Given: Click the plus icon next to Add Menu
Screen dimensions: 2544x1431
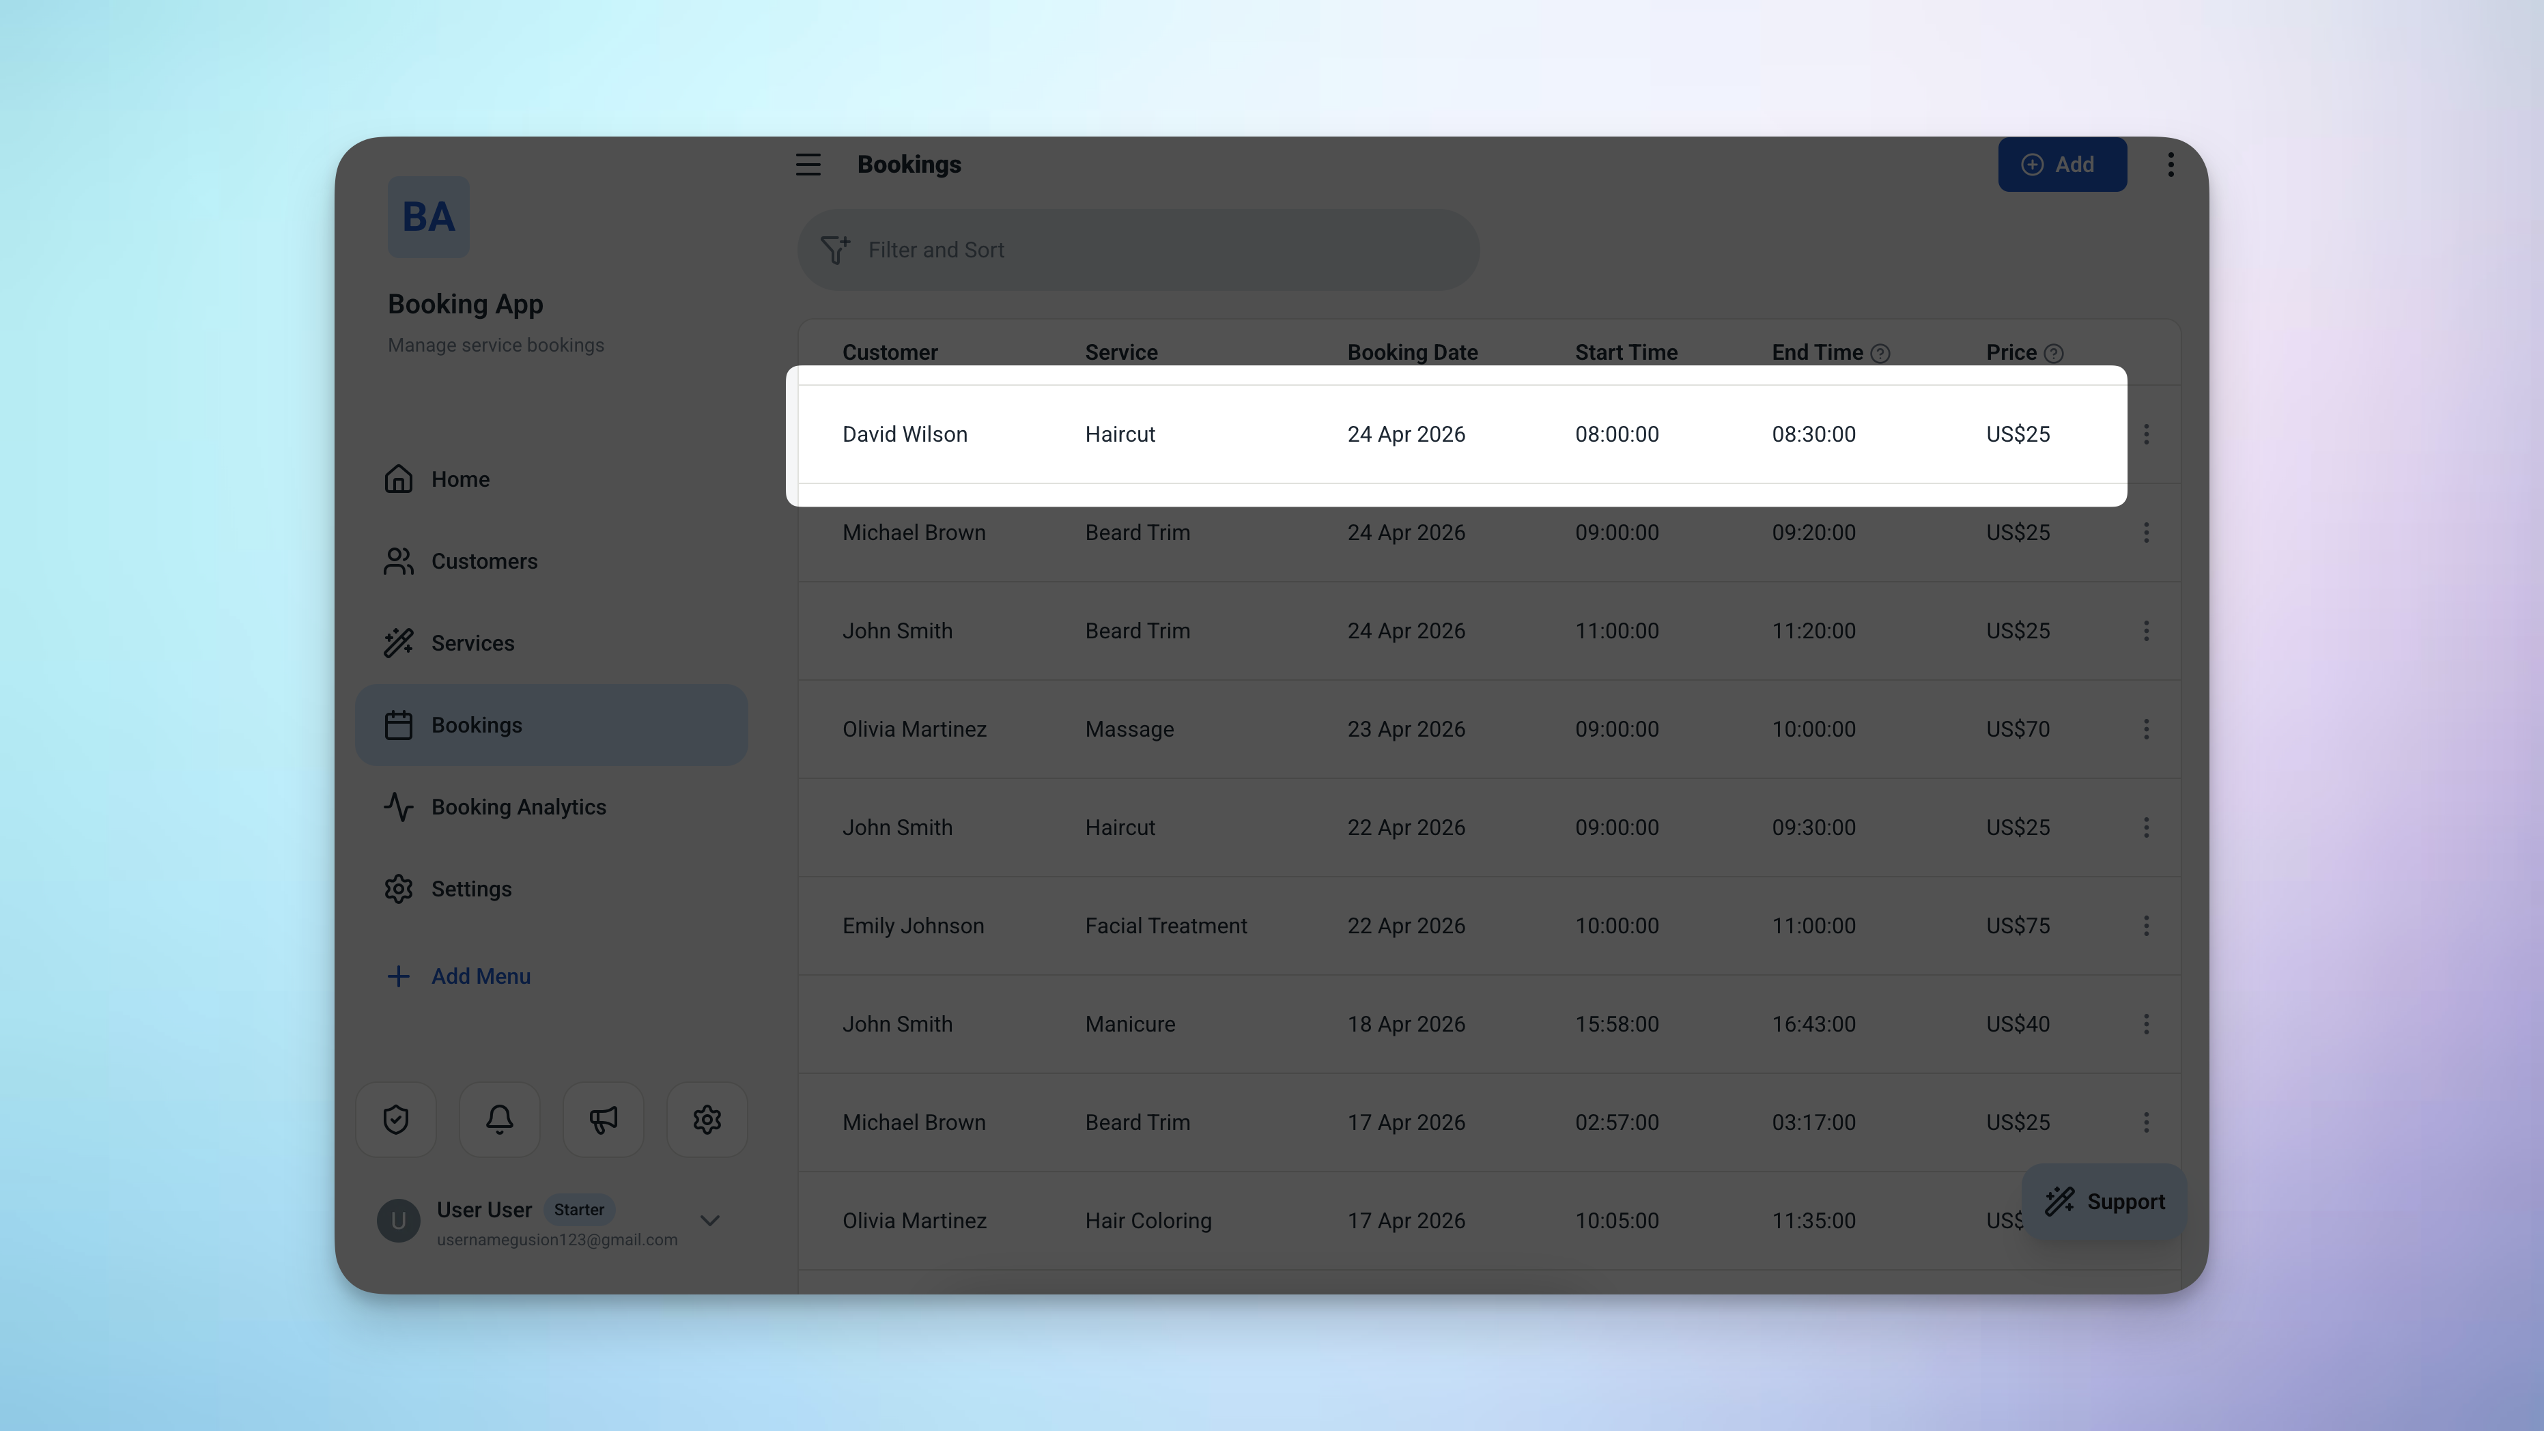Looking at the screenshot, I should (x=398, y=977).
